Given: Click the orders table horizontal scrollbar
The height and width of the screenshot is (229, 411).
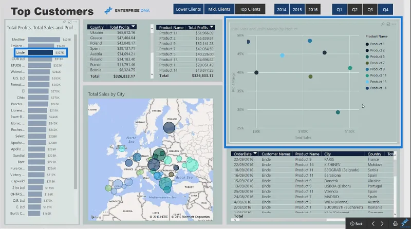Looking at the screenshot, I should 283,220.
